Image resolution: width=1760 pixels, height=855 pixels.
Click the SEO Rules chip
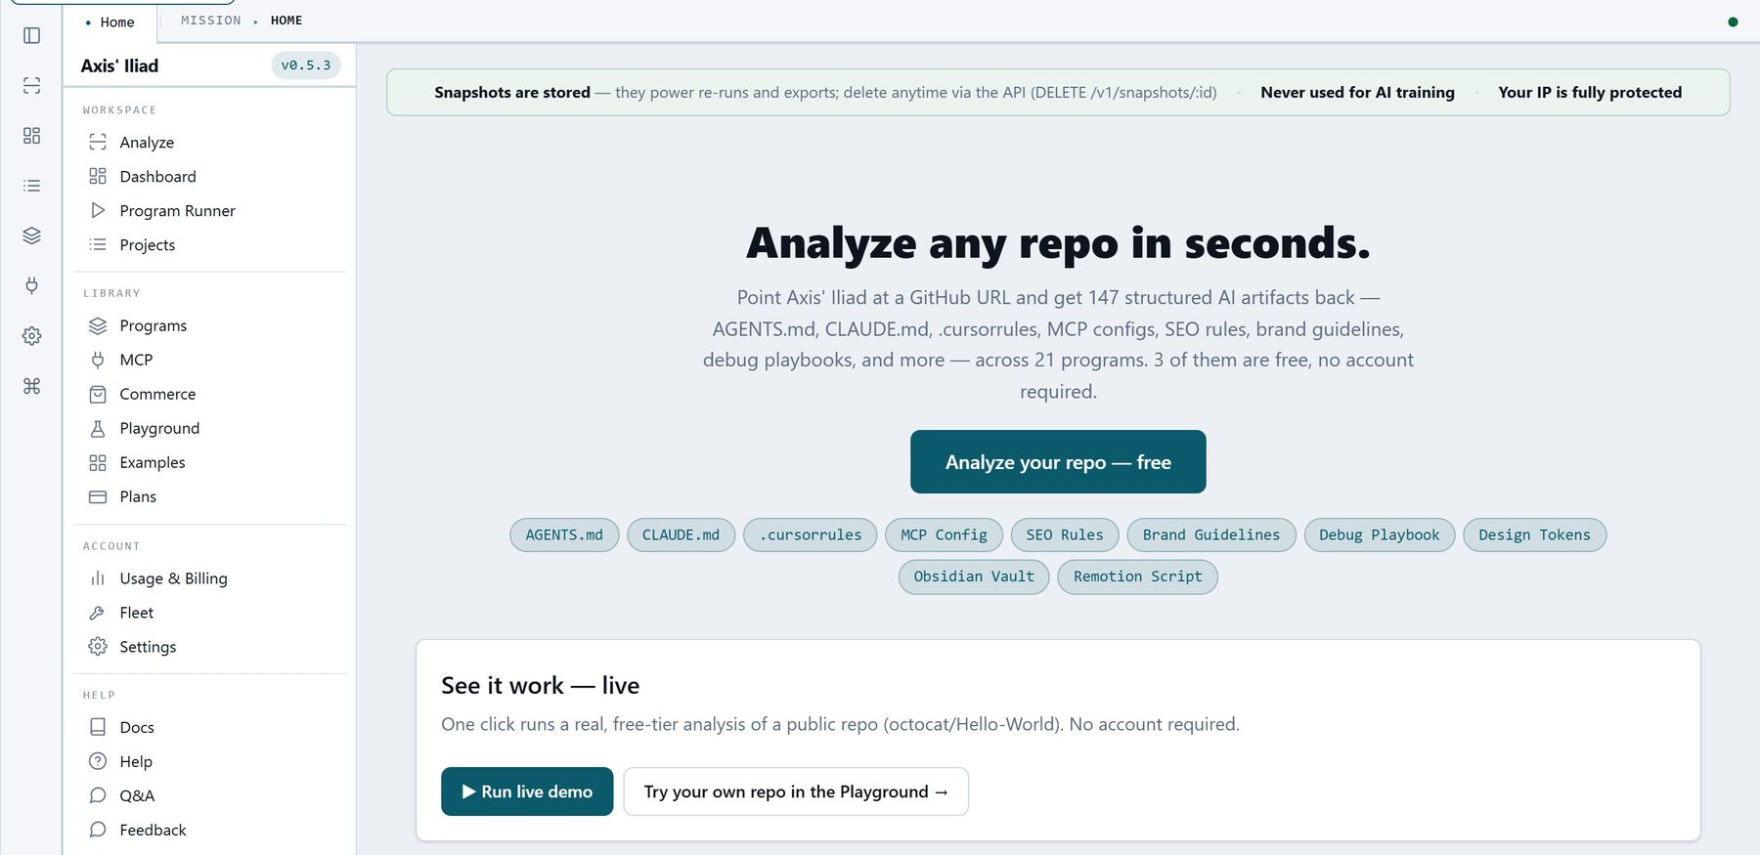pos(1065,534)
